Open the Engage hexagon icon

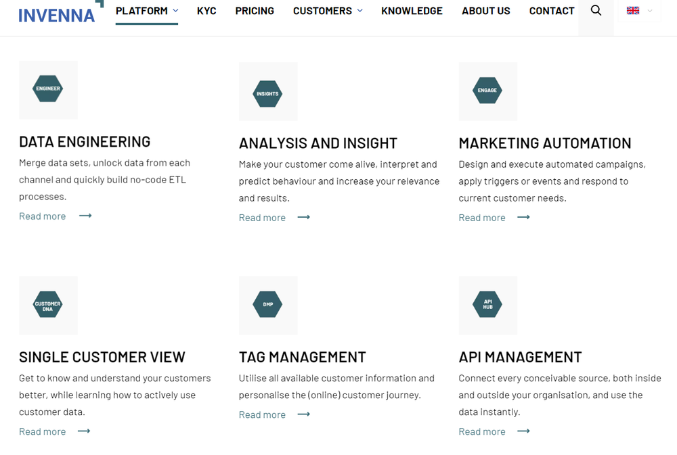(487, 91)
